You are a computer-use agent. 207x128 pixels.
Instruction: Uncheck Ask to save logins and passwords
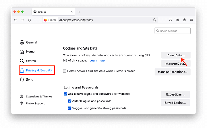pyautogui.click(x=65, y=94)
